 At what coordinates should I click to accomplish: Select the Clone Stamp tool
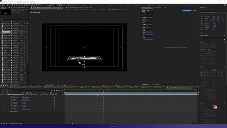[x=34, y=5]
